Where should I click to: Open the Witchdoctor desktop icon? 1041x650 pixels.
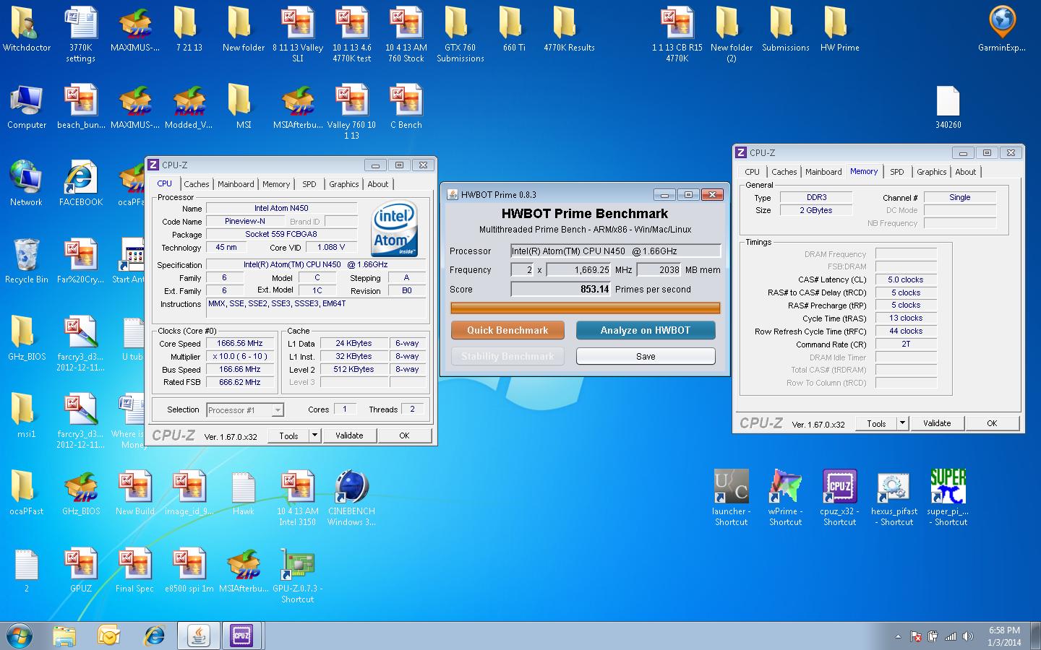(x=27, y=29)
